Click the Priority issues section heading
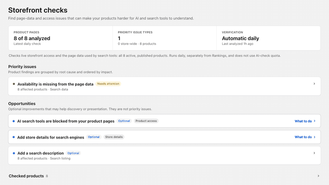Image resolution: width=329 pixels, height=185 pixels. (22, 67)
